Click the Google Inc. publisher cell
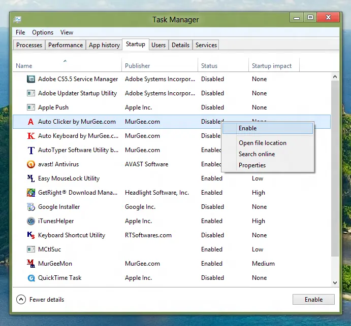 coord(140,207)
